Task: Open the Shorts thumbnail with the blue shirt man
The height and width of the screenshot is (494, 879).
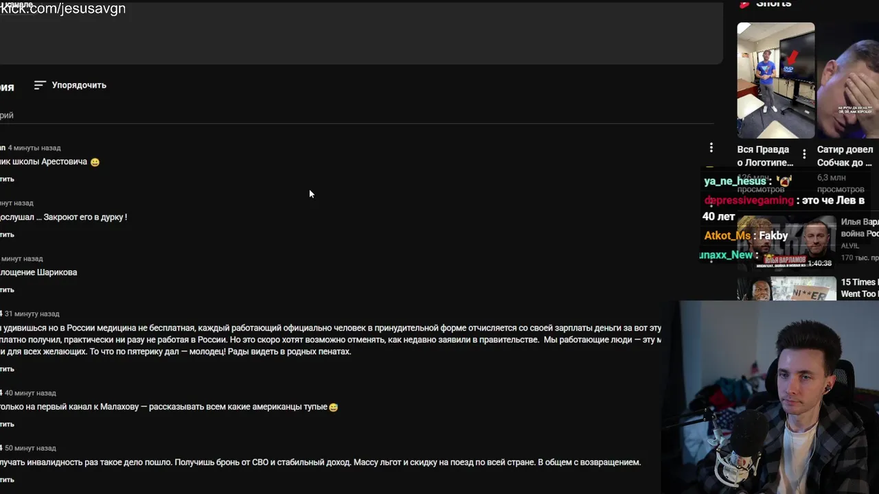Action: [776, 80]
